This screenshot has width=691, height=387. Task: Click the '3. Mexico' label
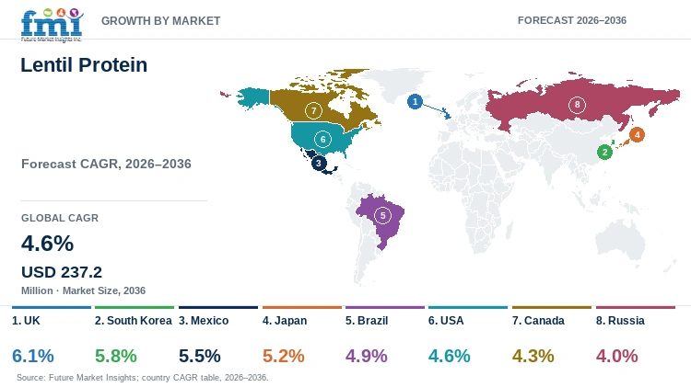[x=204, y=321]
